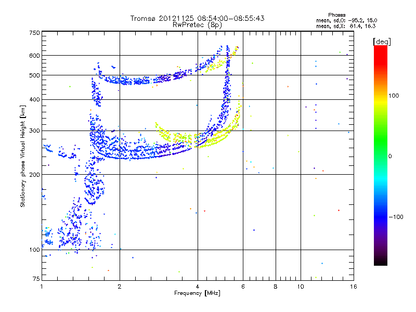Screen dimensions: 416x312
Task: Click the '-100' colorbar tick label
Action: [x=396, y=217]
